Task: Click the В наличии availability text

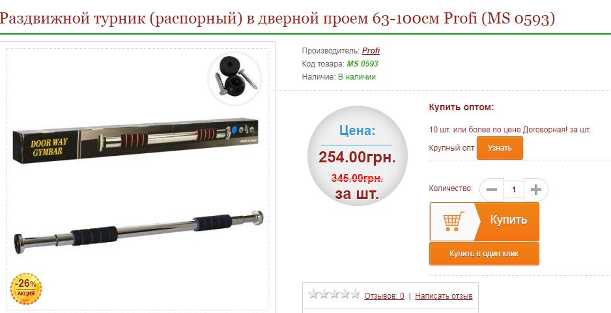Action: [356, 77]
